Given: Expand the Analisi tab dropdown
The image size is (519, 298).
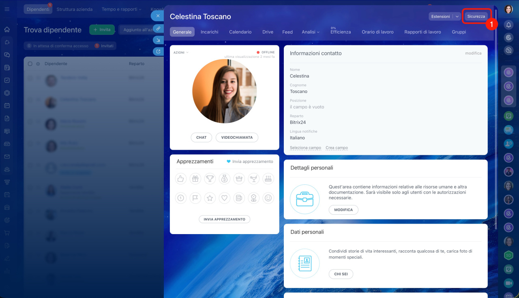Looking at the screenshot, I should click(311, 32).
